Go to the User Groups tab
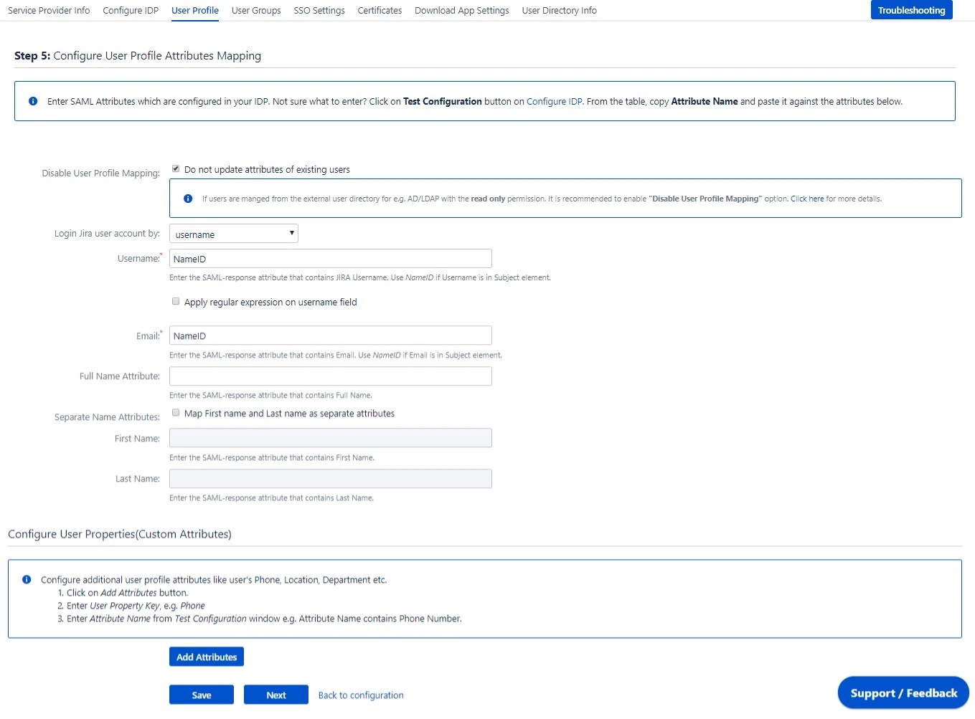 click(256, 10)
